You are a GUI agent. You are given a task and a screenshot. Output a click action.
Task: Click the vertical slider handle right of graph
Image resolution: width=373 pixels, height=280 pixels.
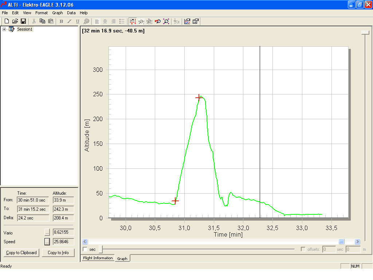pos(365,32)
